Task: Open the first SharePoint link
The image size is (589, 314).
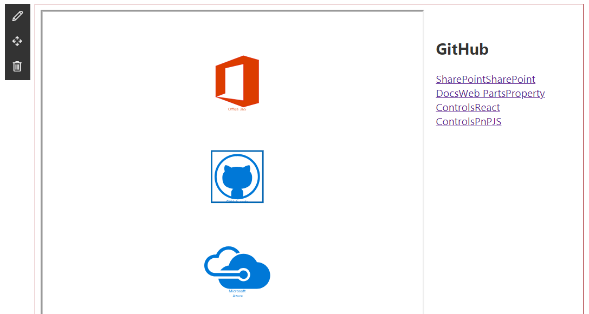Action: 461,80
